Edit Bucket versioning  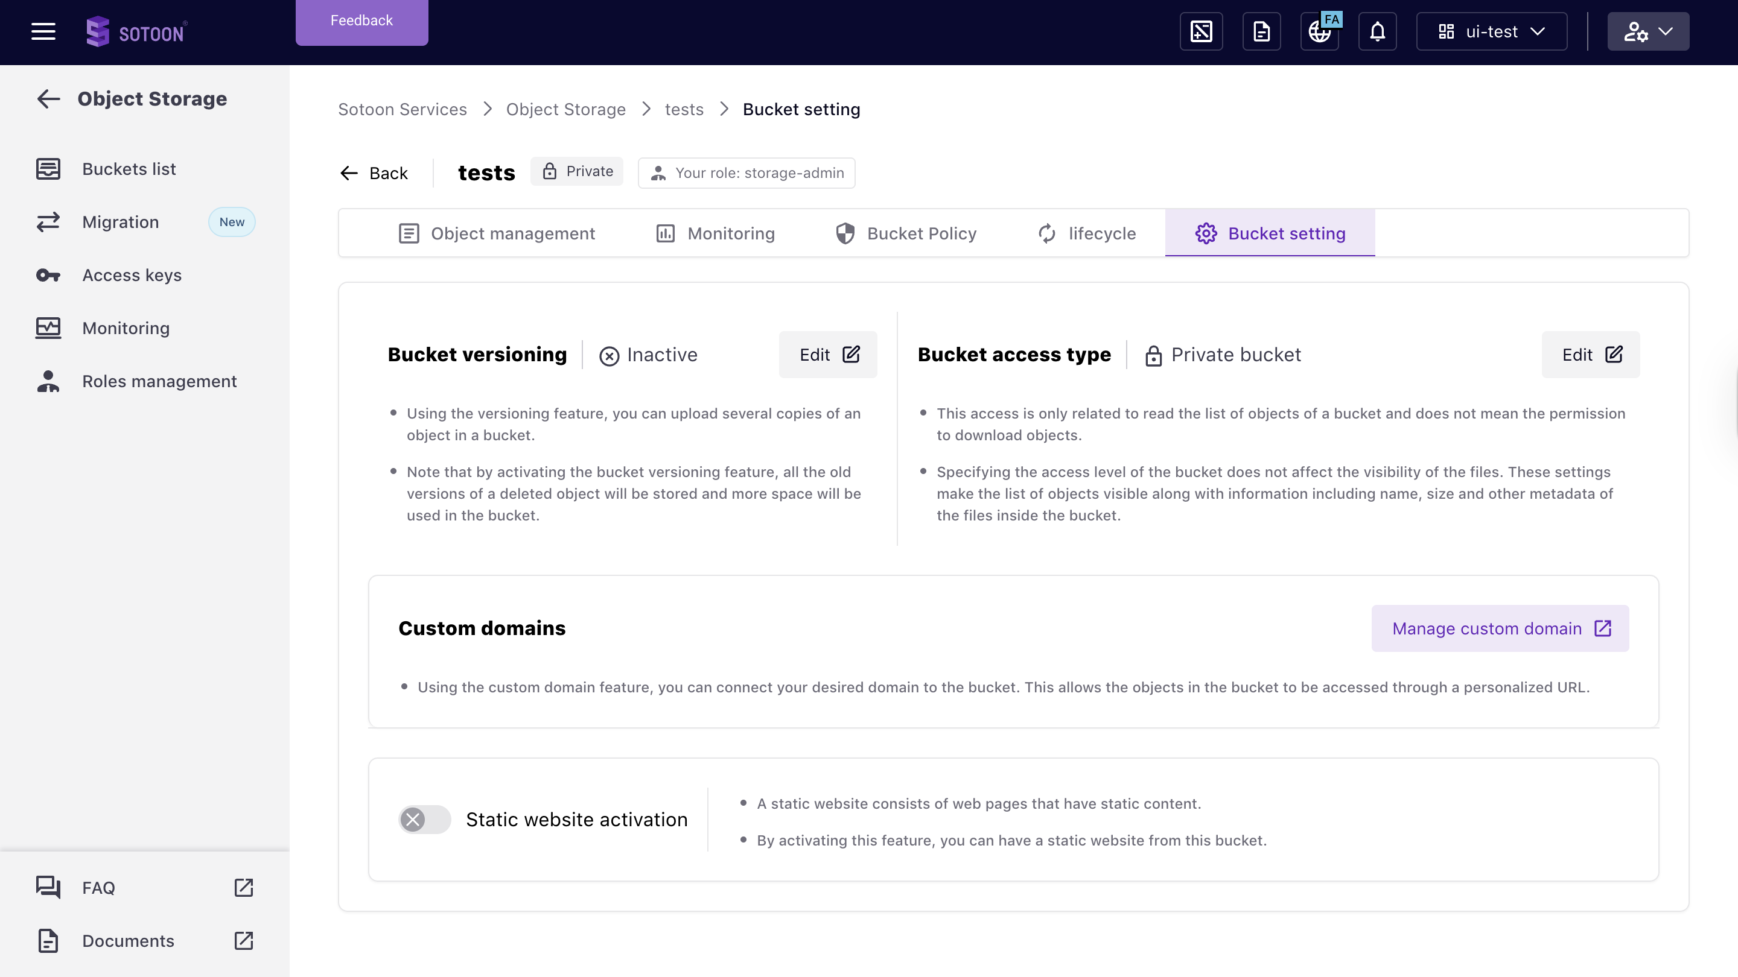[x=828, y=355]
